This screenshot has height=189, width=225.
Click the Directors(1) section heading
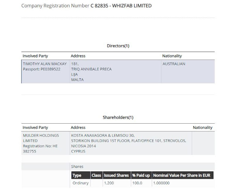point(118,46)
